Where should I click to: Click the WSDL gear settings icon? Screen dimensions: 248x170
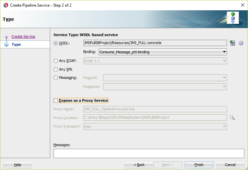click(241, 43)
